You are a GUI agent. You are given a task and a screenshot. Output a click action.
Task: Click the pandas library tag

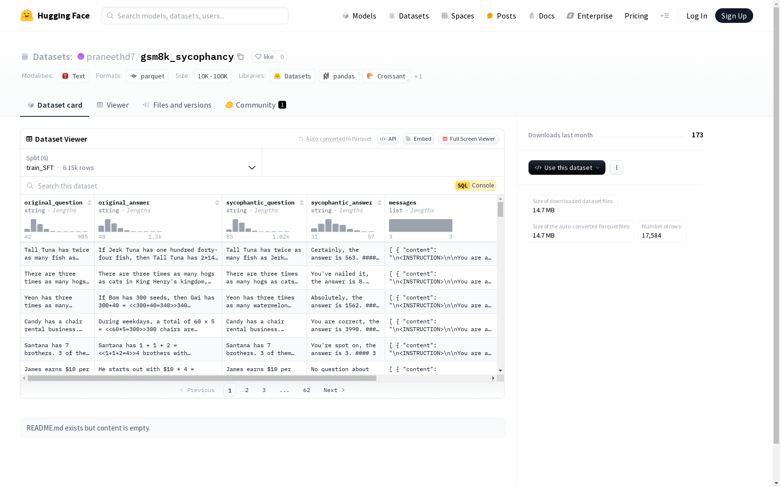click(x=339, y=76)
